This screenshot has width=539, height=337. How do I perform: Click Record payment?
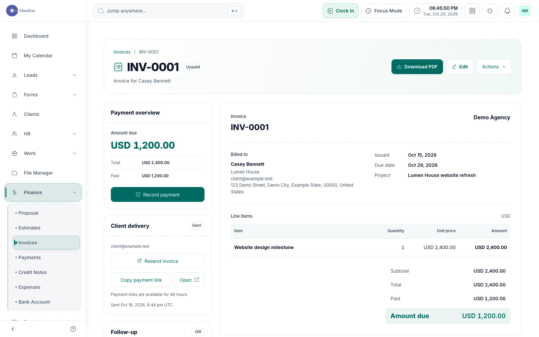point(158,194)
